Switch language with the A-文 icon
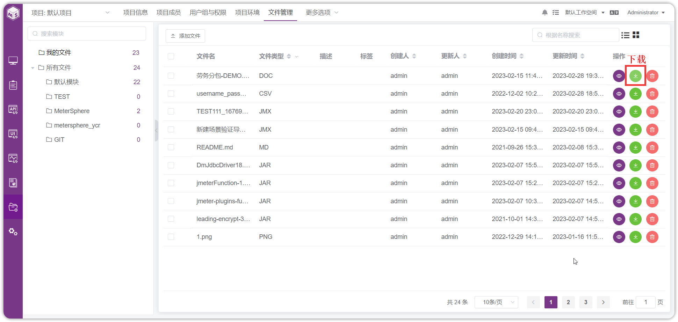This screenshot has height=322, width=678. click(x=614, y=13)
